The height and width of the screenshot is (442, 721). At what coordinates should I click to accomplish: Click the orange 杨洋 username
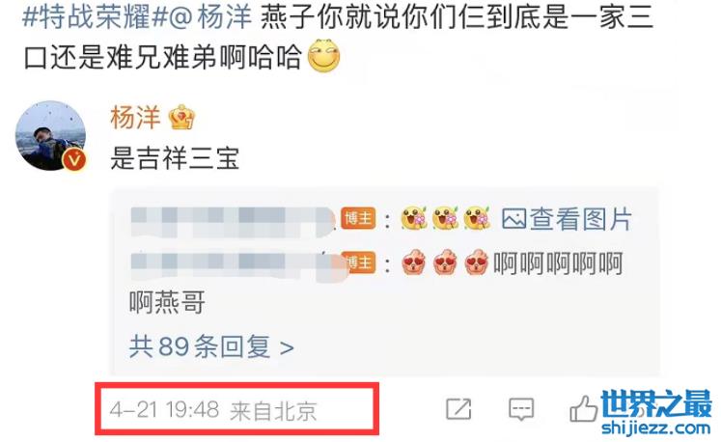click(x=135, y=118)
